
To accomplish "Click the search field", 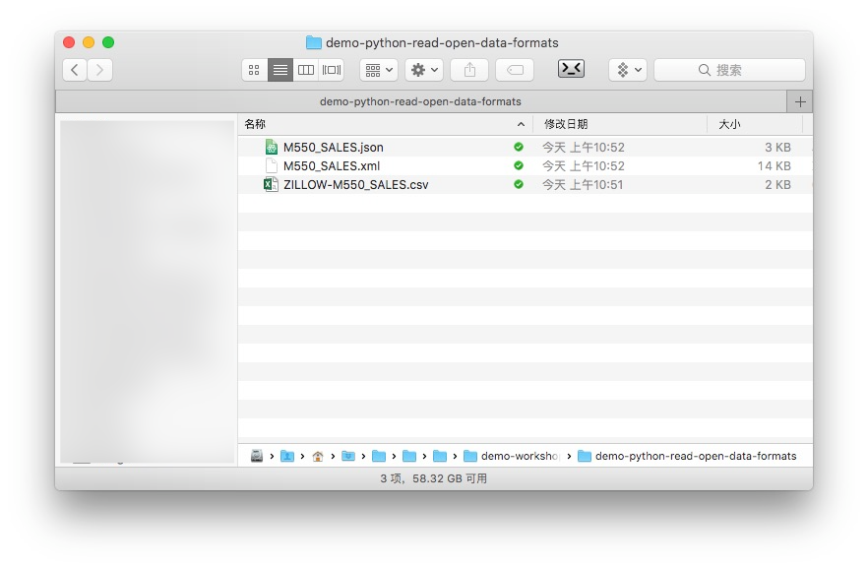I will (729, 70).
